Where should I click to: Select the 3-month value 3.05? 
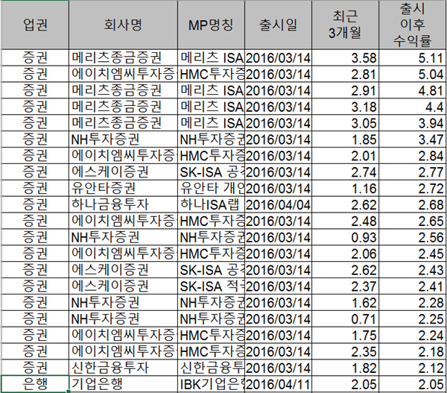345,123
